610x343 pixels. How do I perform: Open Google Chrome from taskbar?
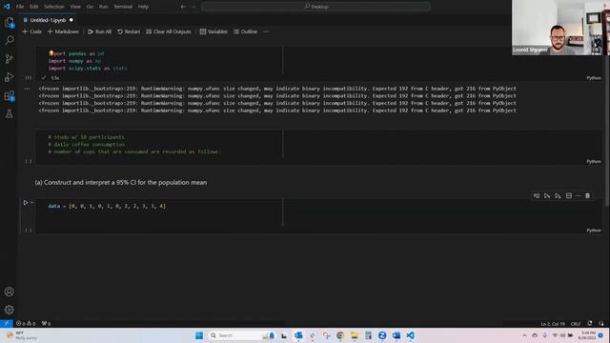[x=340, y=335]
